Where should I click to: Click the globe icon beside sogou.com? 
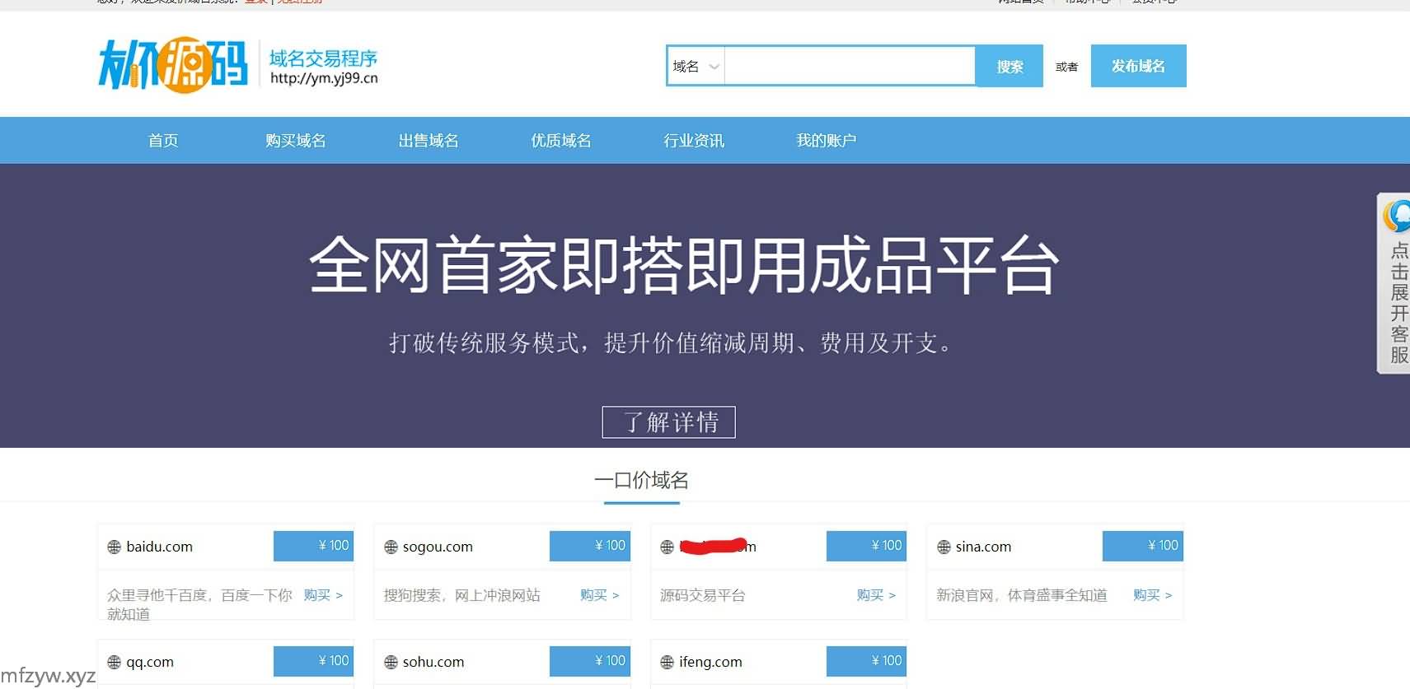(391, 547)
